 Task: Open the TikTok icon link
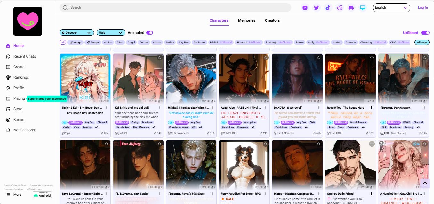point(328,8)
